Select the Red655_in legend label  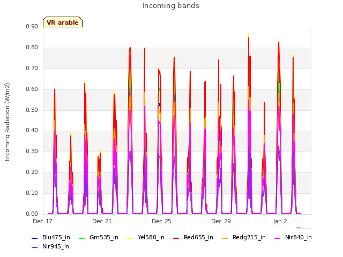pos(198,238)
